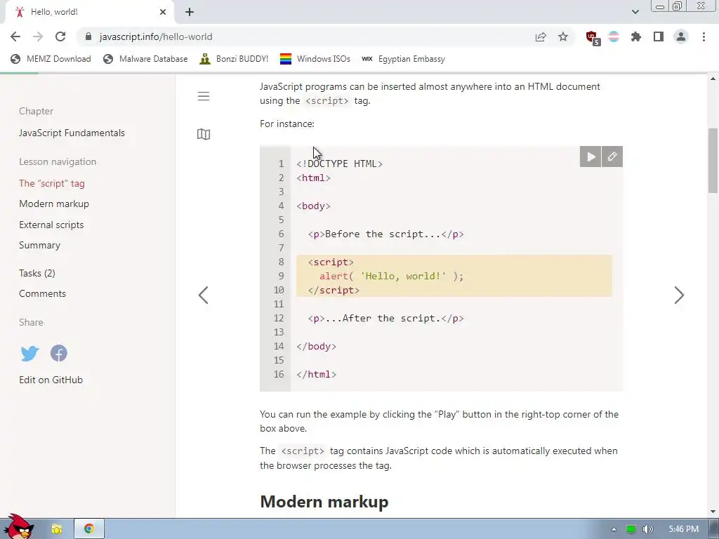Open the Chrome profile avatar

pyautogui.click(x=681, y=36)
